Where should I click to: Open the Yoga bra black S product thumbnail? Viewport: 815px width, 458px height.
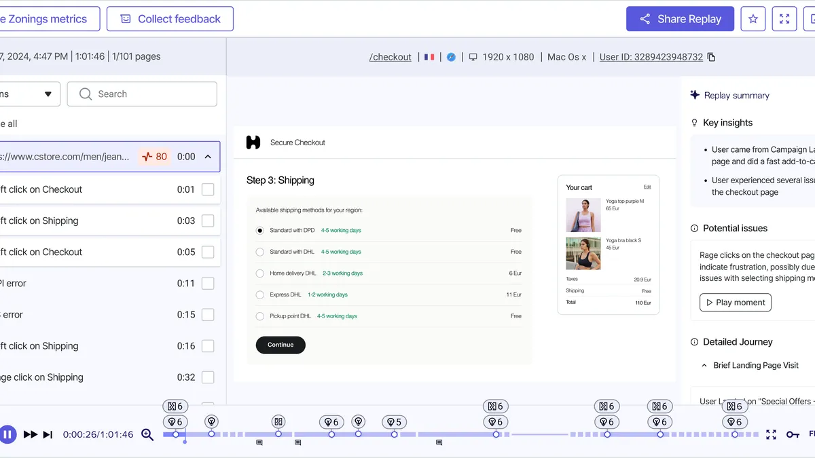(x=583, y=253)
